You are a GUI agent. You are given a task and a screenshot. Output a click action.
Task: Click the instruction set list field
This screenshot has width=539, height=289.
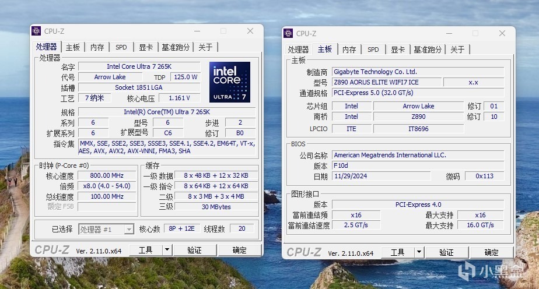[167, 147]
